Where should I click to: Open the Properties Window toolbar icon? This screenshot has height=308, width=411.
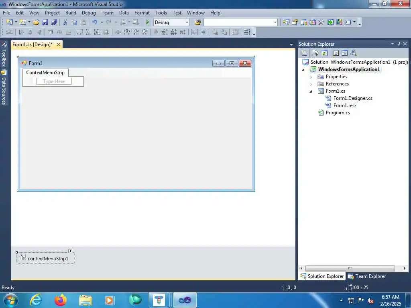(x=295, y=22)
